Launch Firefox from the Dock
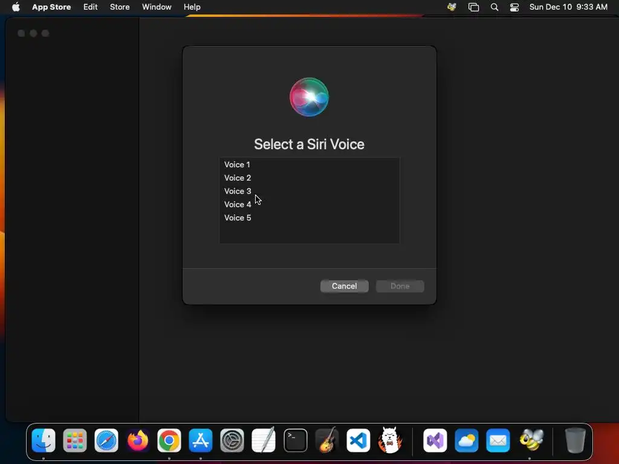Image resolution: width=619 pixels, height=464 pixels. click(x=138, y=440)
